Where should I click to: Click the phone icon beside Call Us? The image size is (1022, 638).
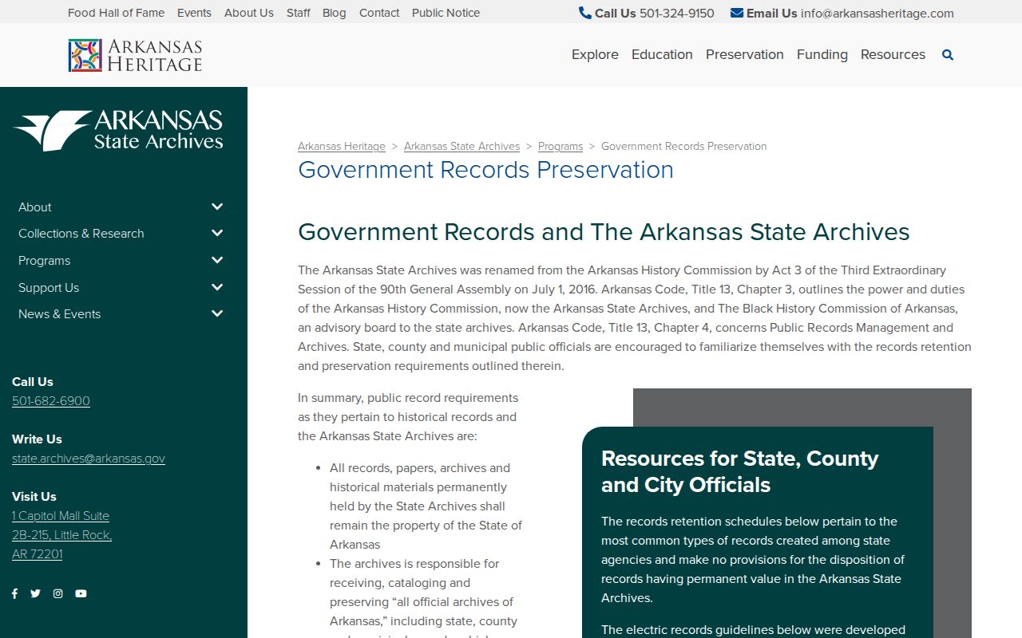585,13
